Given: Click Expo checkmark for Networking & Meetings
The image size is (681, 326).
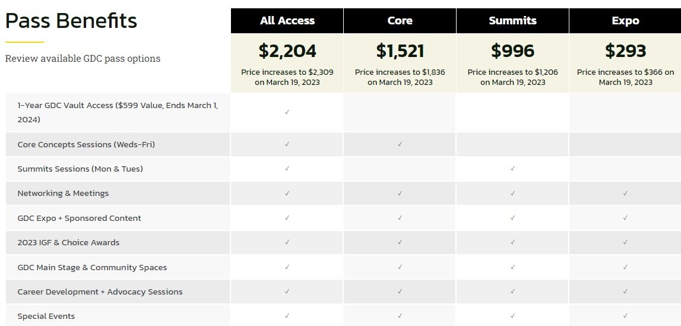Looking at the screenshot, I should 625,194.
